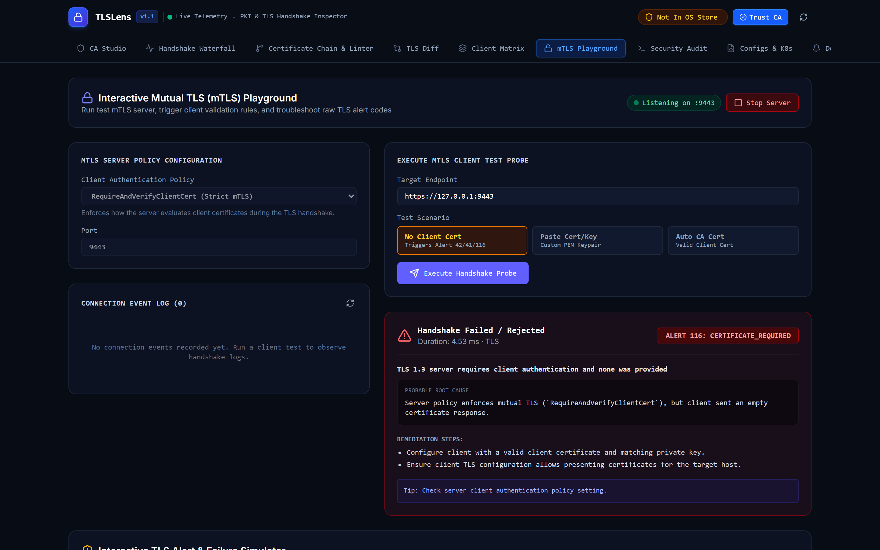Viewport: 880px width, 550px height.
Task: Open the mTLS Playground tab
Action: click(581, 48)
